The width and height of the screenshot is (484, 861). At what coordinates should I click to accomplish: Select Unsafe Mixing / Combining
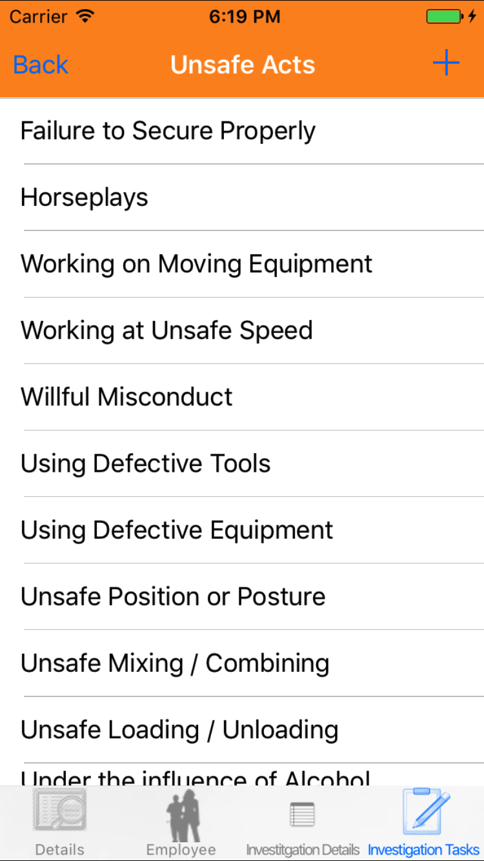point(175,663)
